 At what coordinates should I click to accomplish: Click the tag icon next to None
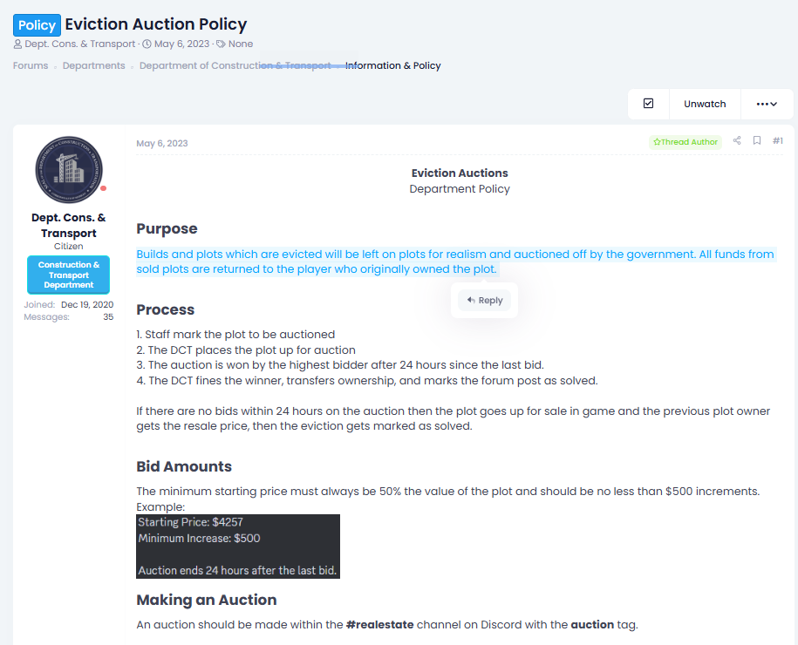pos(221,44)
